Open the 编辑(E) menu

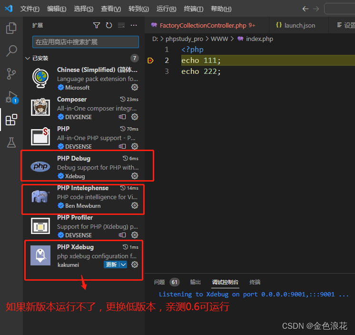[57, 9]
